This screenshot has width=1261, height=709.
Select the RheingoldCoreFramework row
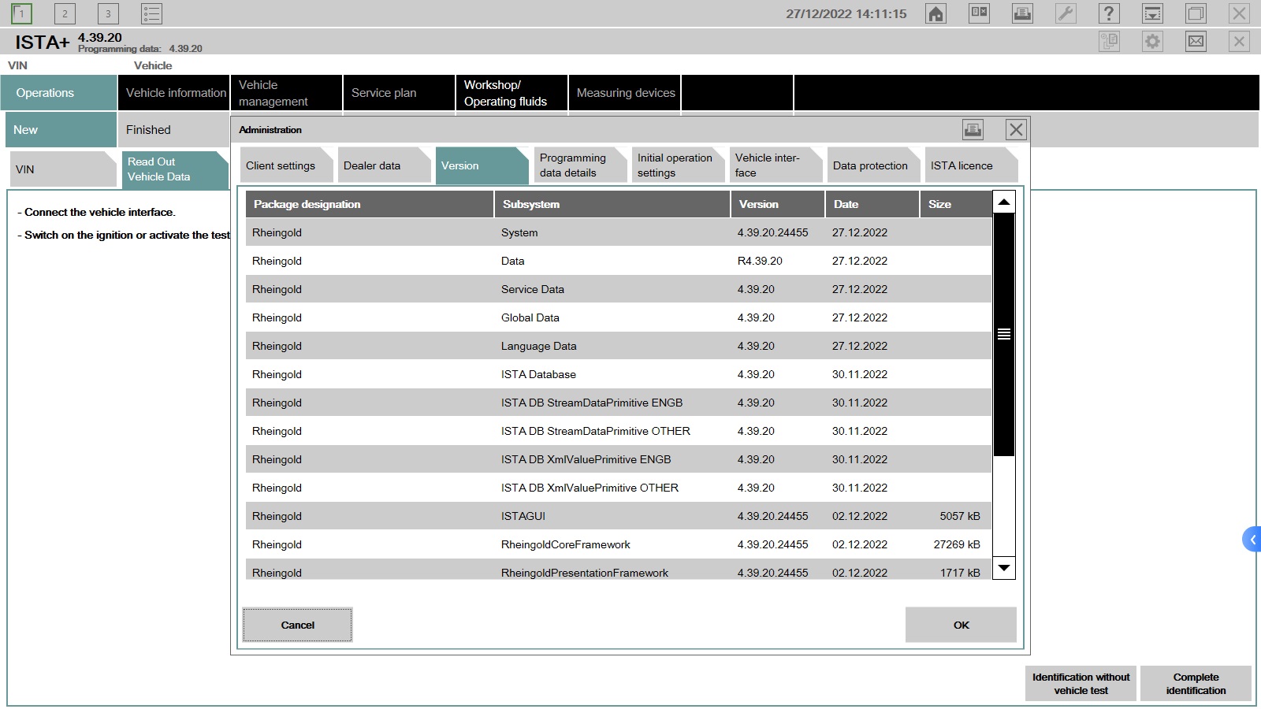pyautogui.click(x=619, y=544)
